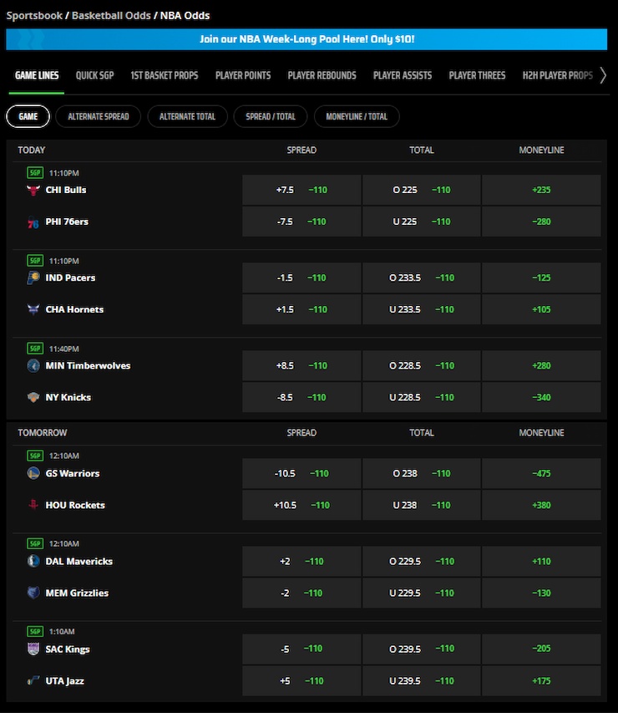Open SGP badge for Kings vs Jazz
Image resolution: width=618 pixels, height=713 pixels.
point(35,632)
